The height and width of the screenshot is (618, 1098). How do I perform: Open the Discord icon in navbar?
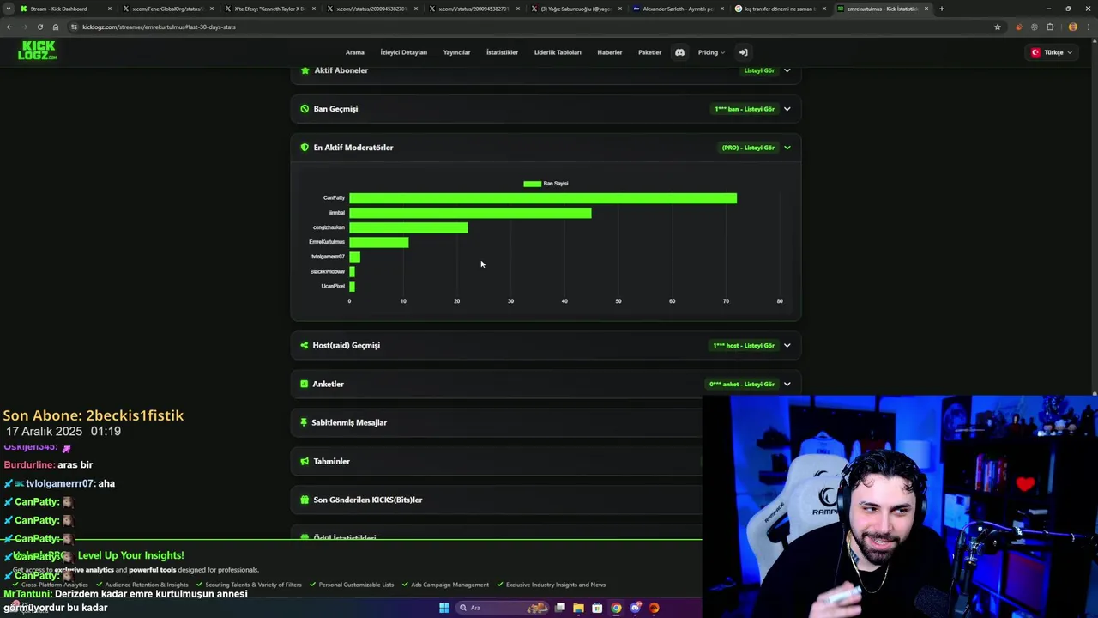point(679,52)
